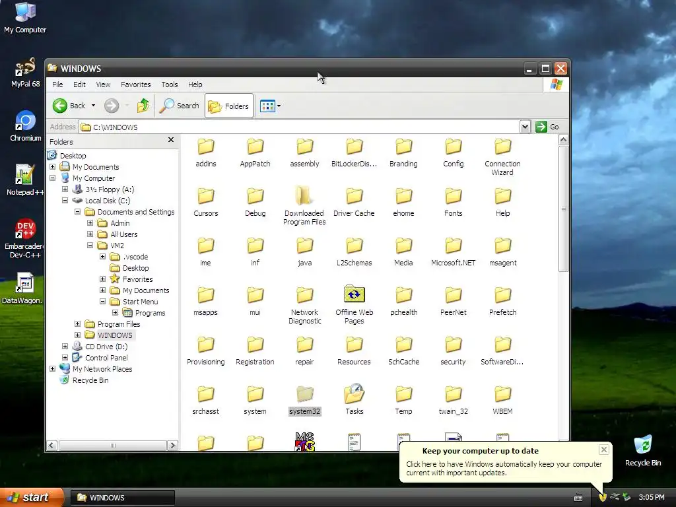Open the Favorites menu
This screenshot has height=507, width=676.
[x=136, y=84]
